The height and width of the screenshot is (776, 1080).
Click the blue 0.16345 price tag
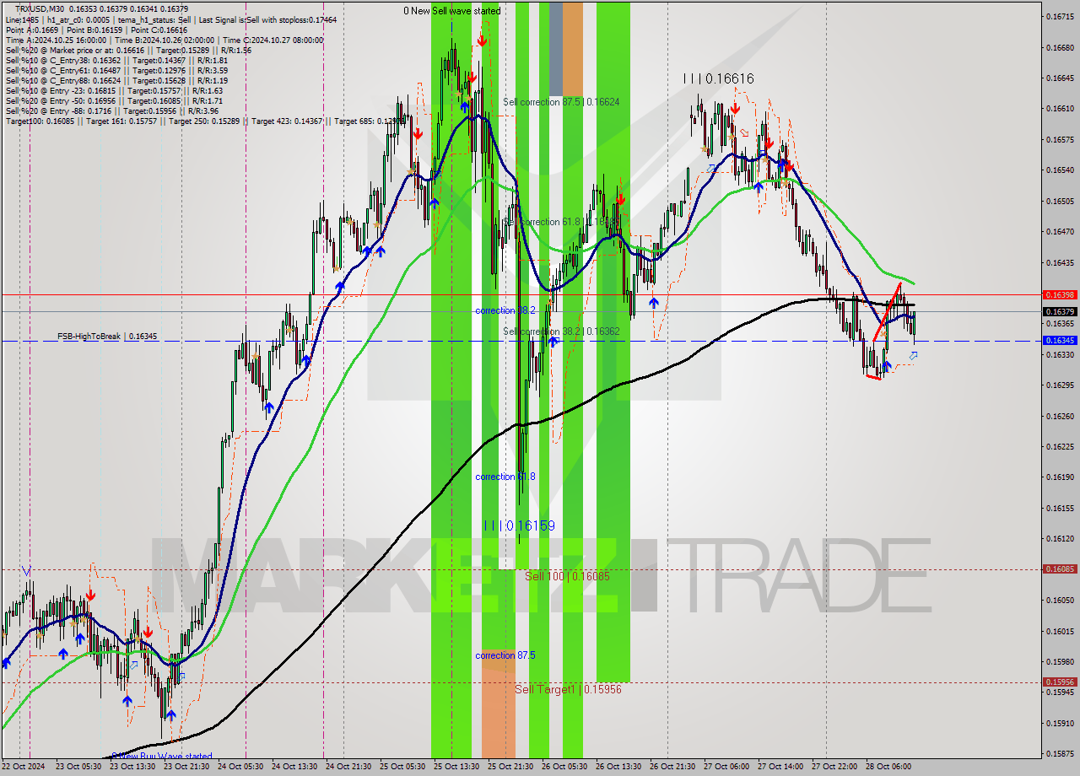click(x=1060, y=341)
